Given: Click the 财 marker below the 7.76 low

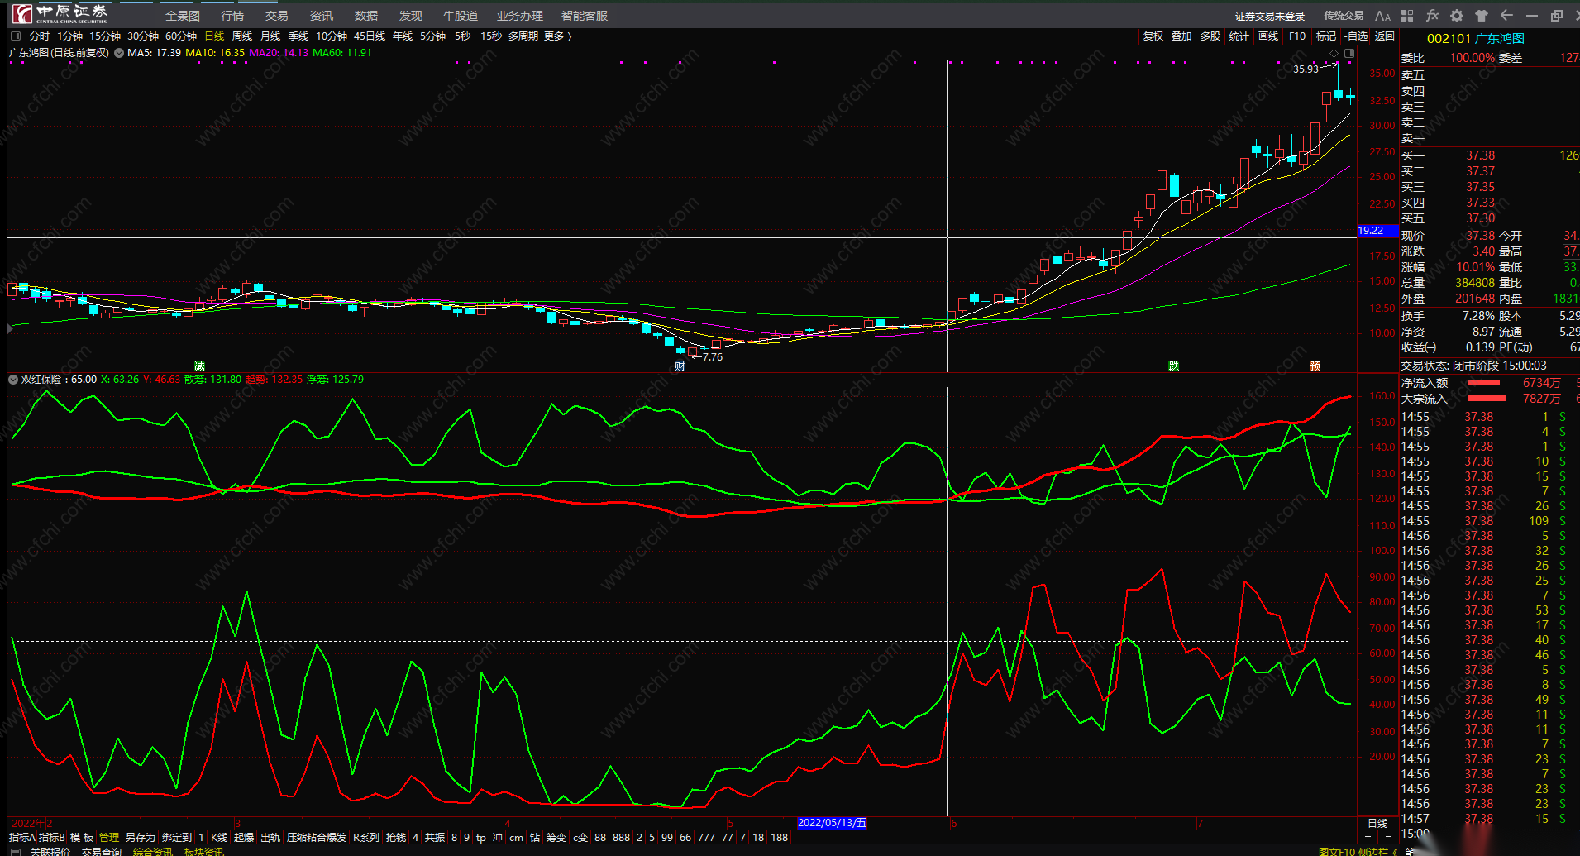Looking at the screenshot, I should click(x=680, y=366).
